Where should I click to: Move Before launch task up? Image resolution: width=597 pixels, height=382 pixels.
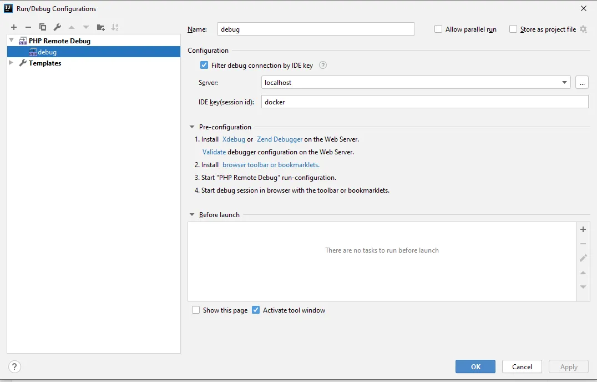(x=583, y=273)
